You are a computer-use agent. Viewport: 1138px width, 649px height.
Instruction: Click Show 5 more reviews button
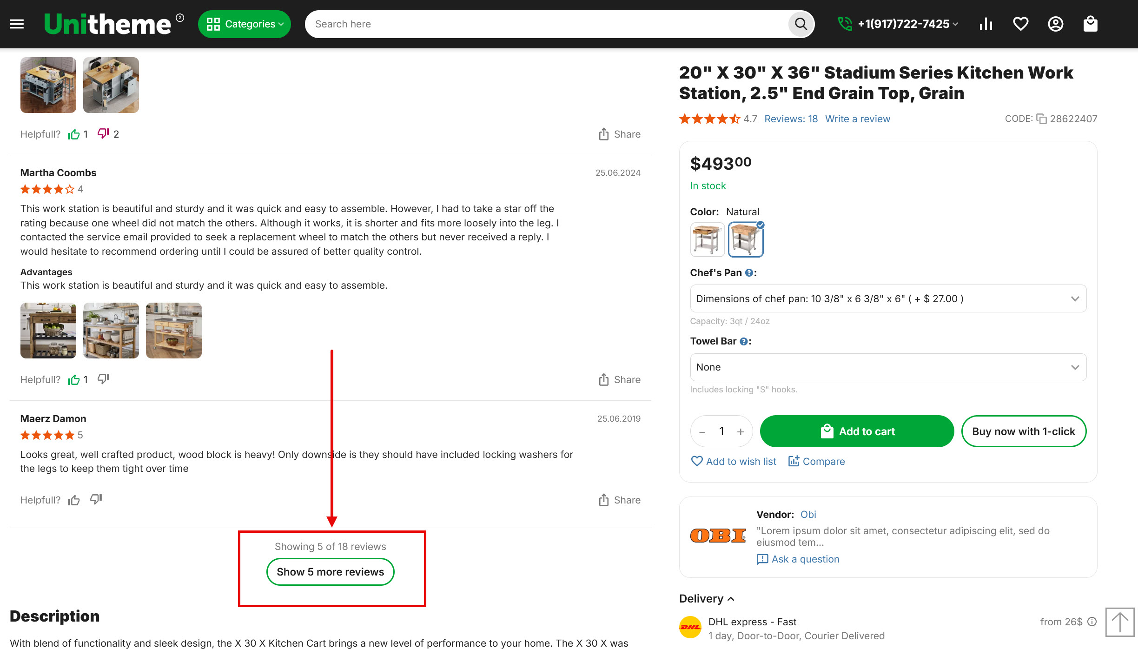point(330,572)
